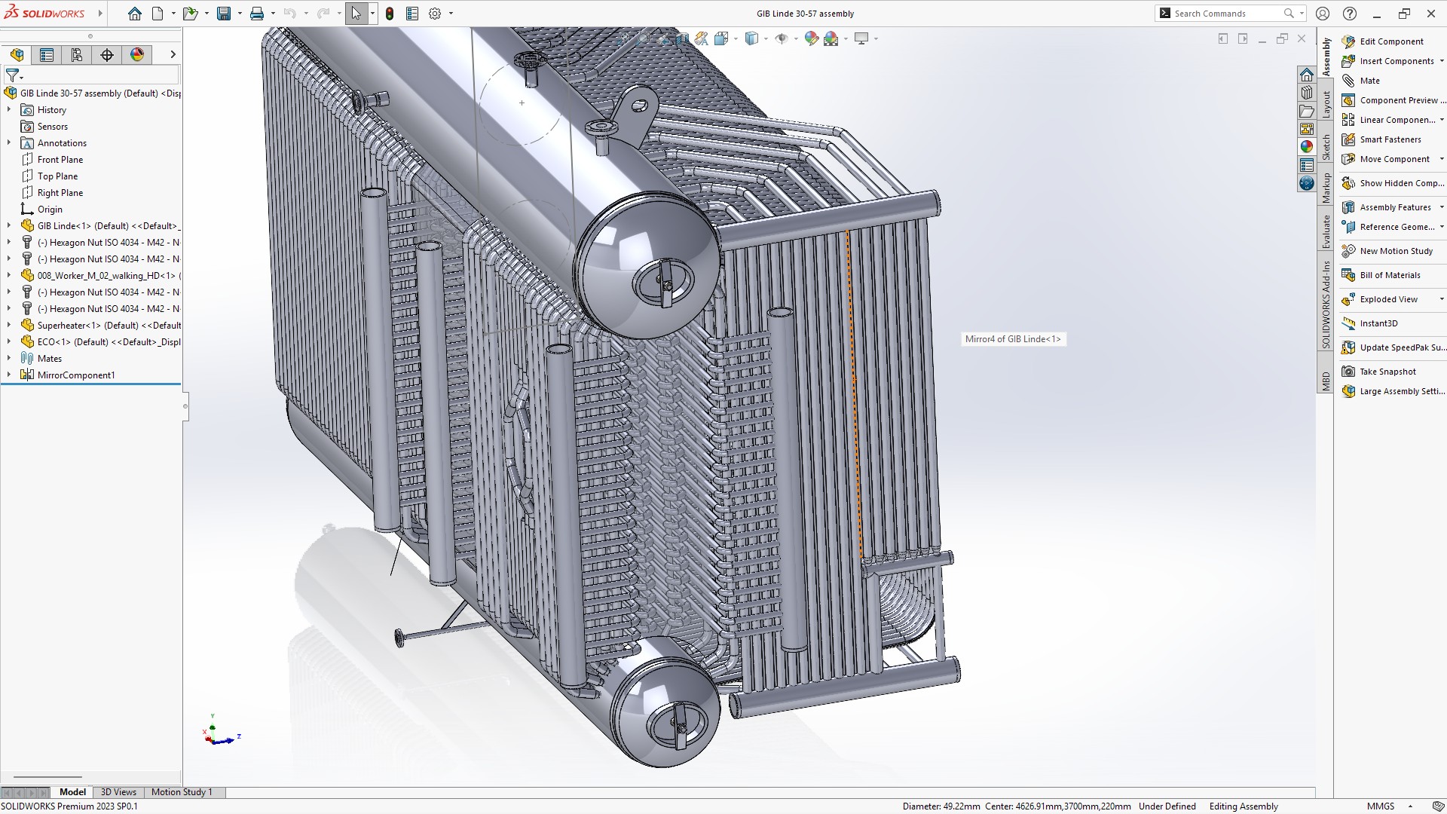This screenshot has height=814, width=1447.
Task: Open Smart Fasteners tool
Action: [x=1390, y=139]
